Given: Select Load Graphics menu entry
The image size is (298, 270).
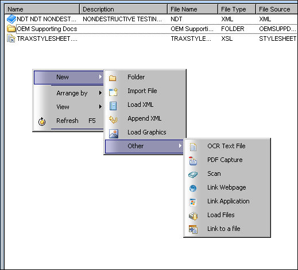Looking at the screenshot, I should (145, 133).
